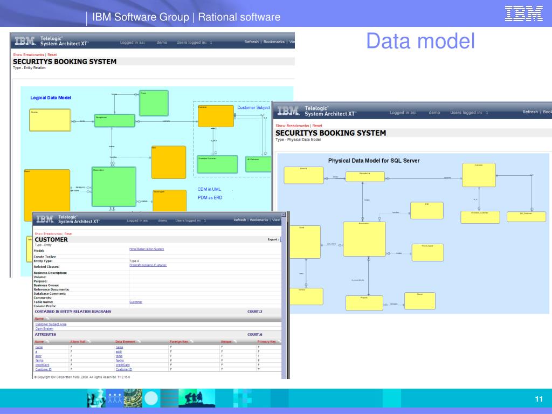Select the green Reservation entity in Logical Data Model
552x414 pixels.
114,187
